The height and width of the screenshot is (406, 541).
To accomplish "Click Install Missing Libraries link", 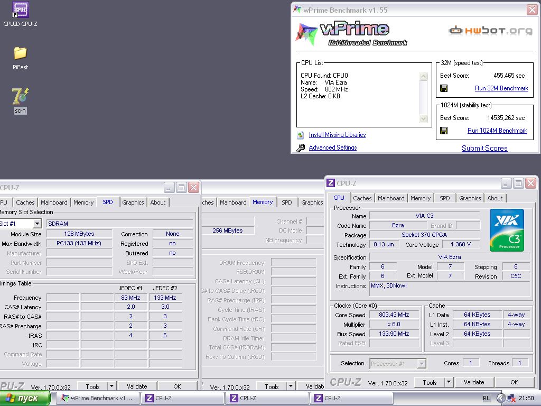I will tap(337, 135).
